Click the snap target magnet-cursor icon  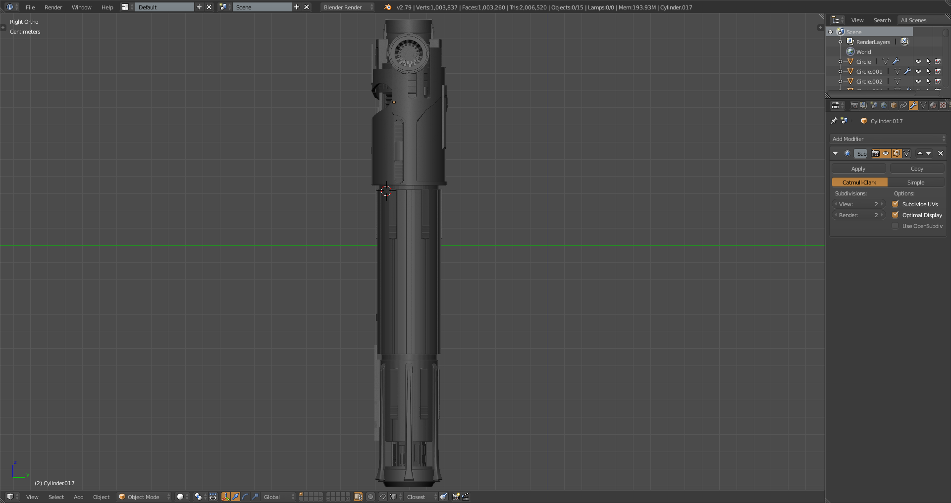(444, 497)
